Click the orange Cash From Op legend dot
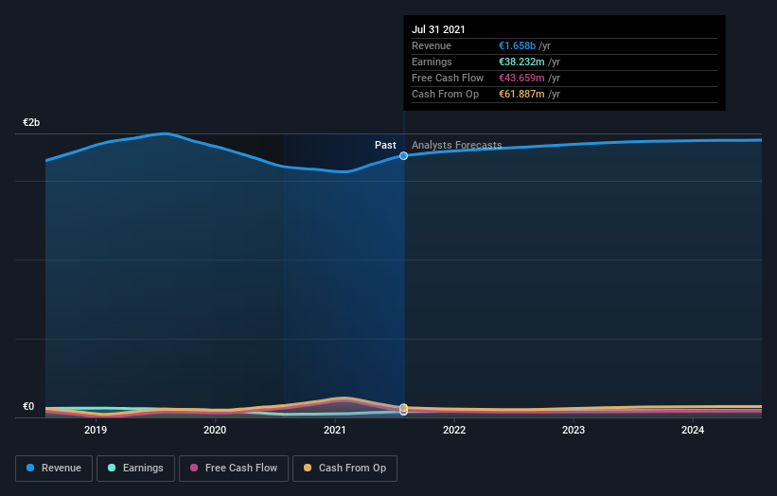 click(x=308, y=468)
